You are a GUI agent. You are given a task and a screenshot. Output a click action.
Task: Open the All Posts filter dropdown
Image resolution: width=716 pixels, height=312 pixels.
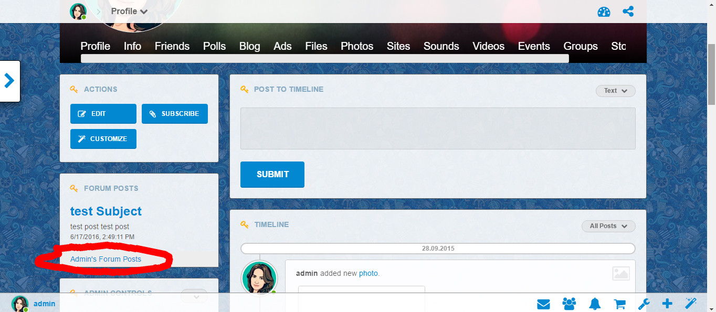click(608, 226)
